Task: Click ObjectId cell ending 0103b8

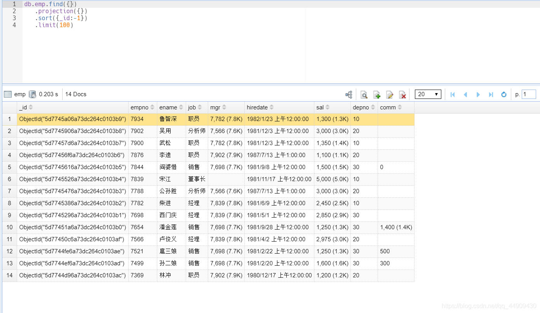Action: tap(73, 131)
